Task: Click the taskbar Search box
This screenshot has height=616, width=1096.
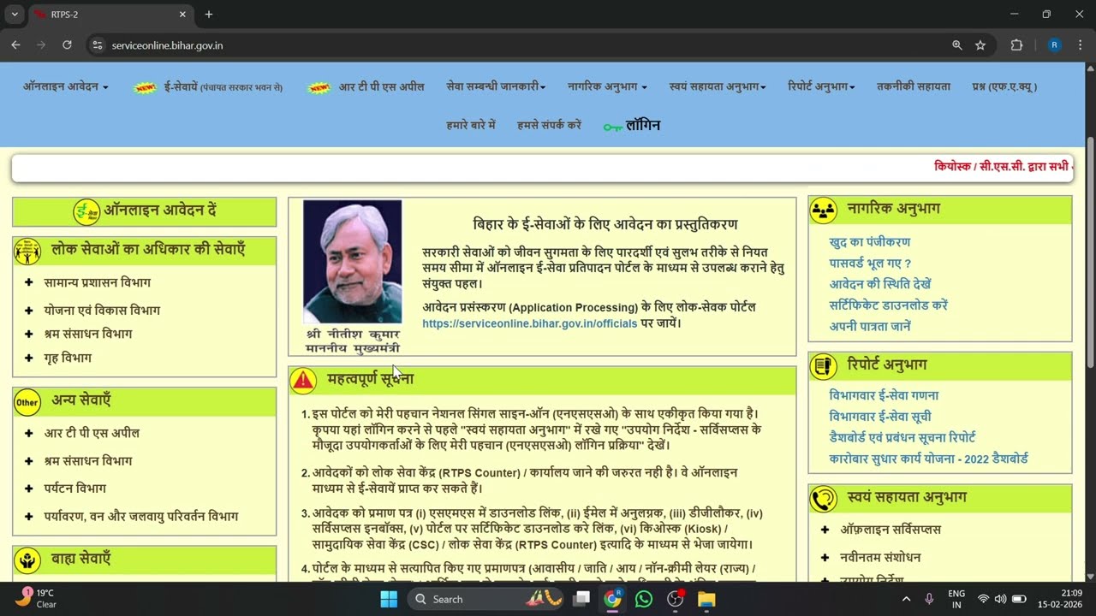Action: [x=486, y=599]
